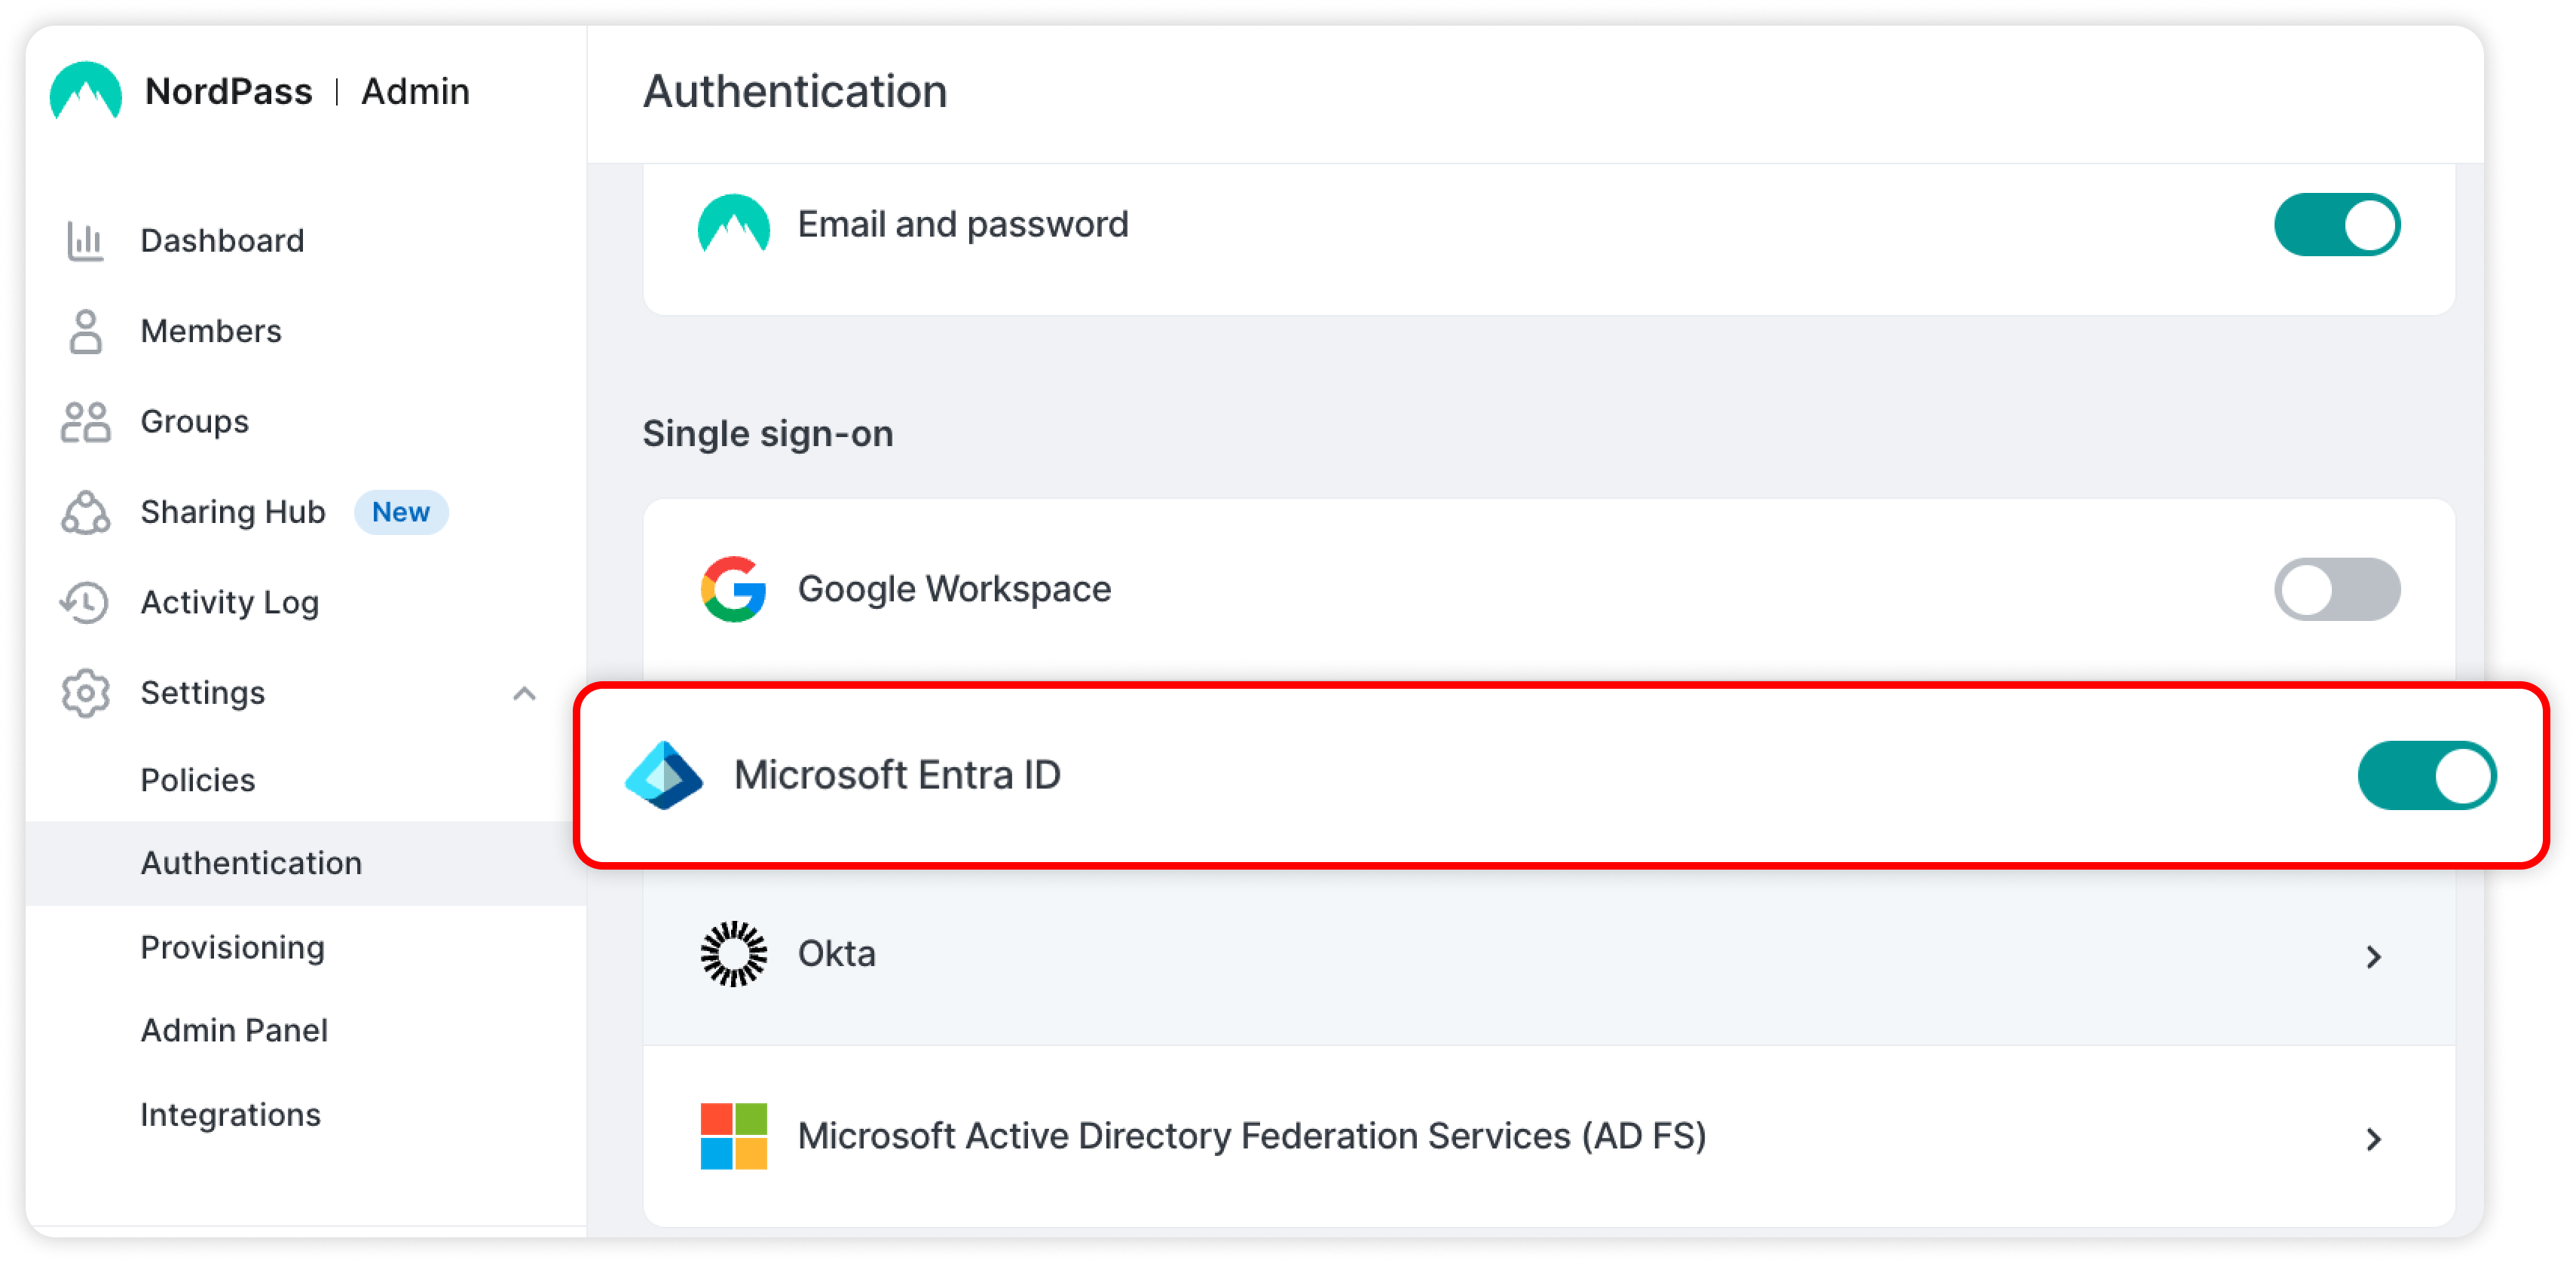Click the NordPass mountain logo
Image resolution: width=2576 pixels, height=1263 pixels.
[x=86, y=90]
